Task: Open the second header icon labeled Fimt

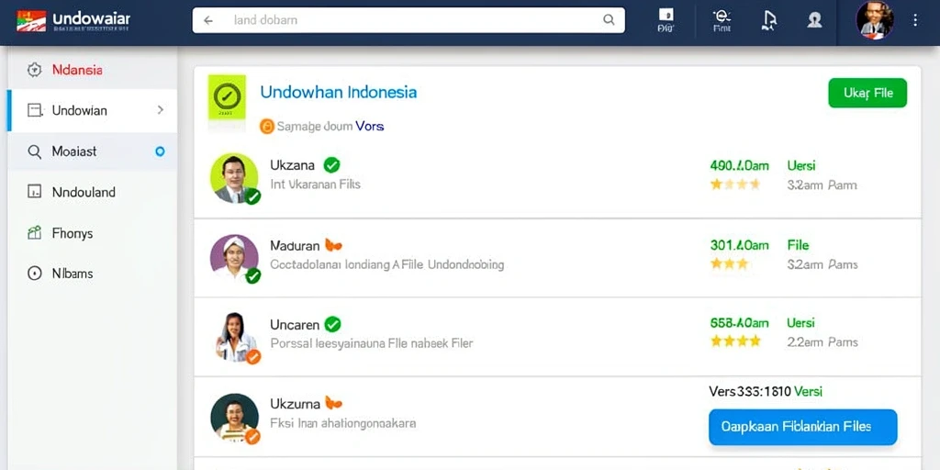Action: [722, 20]
